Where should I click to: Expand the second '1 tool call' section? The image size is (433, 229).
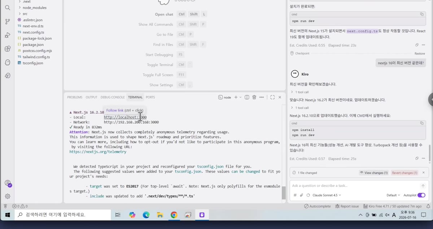(x=300, y=108)
